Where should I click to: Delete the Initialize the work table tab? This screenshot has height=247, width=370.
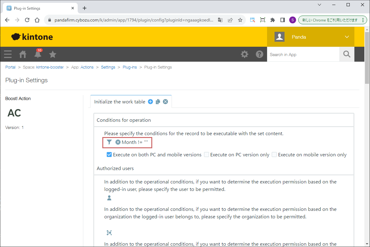pos(165,102)
